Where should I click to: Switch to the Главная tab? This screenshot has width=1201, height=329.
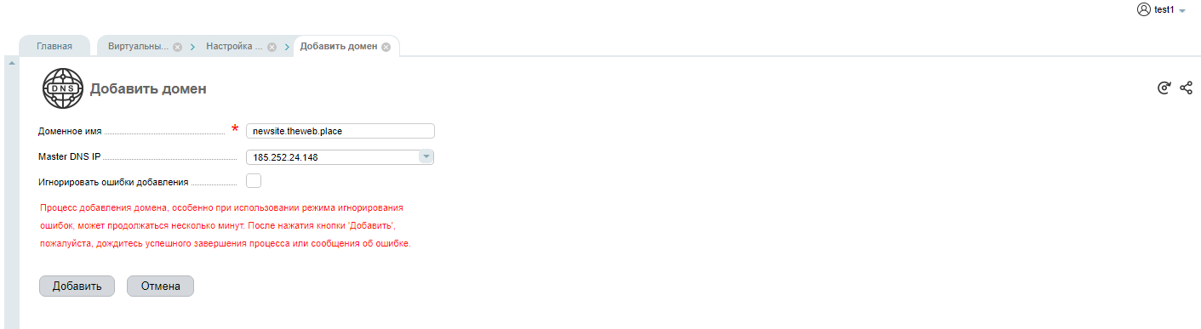tap(54, 47)
